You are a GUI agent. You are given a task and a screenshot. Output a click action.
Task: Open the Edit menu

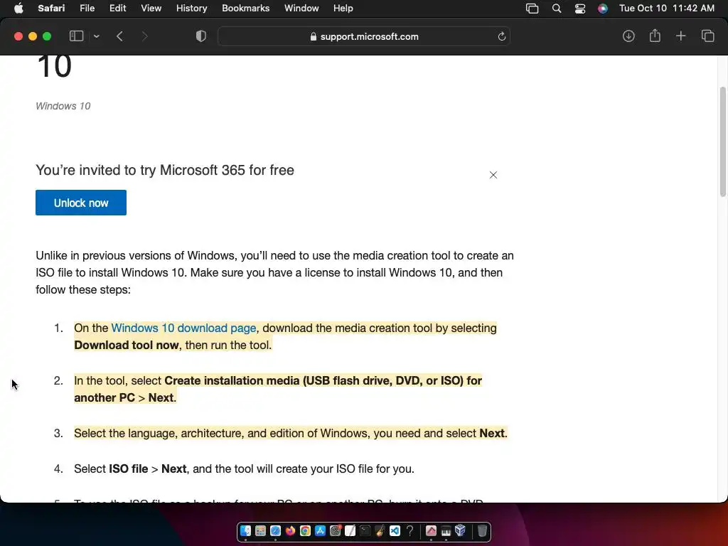(117, 9)
